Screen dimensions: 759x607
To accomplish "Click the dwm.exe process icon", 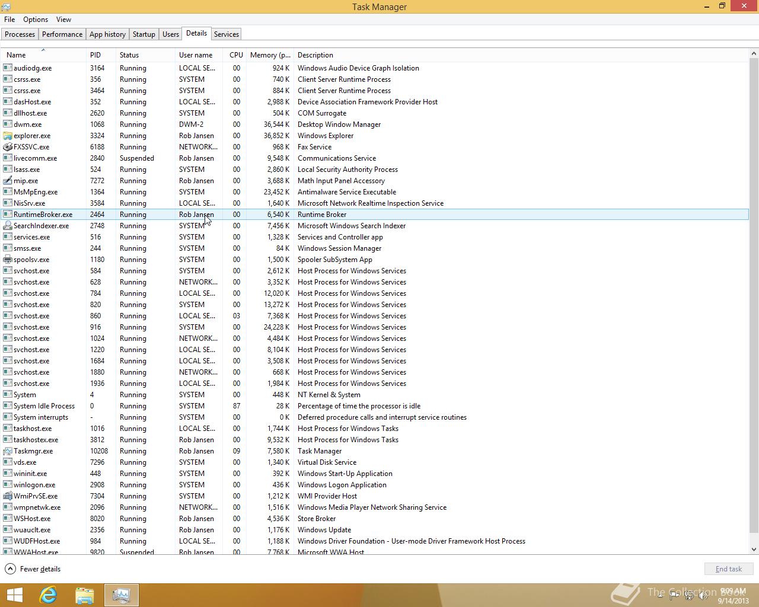I will pyautogui.click(x=8, y=124).
